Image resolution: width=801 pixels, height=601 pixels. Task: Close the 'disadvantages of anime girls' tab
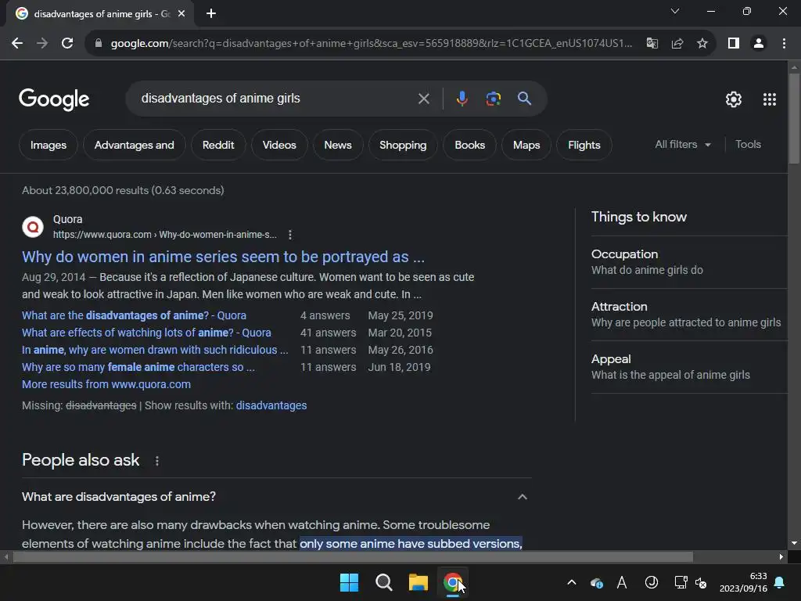(181, 14)
